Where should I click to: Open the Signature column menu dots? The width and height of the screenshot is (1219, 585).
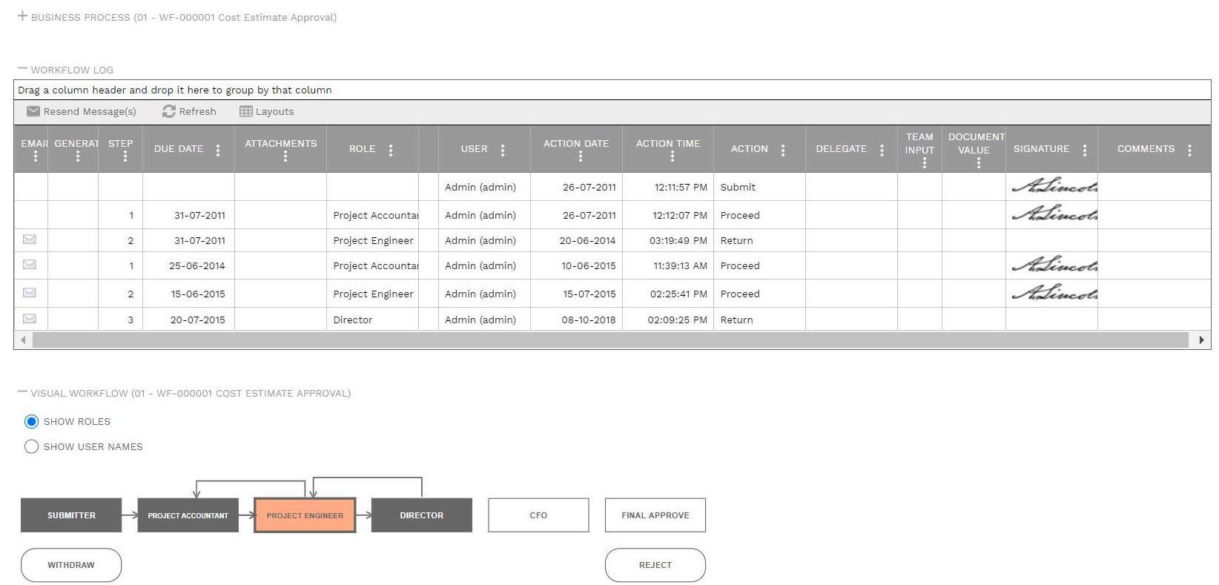click(1085, 150)
